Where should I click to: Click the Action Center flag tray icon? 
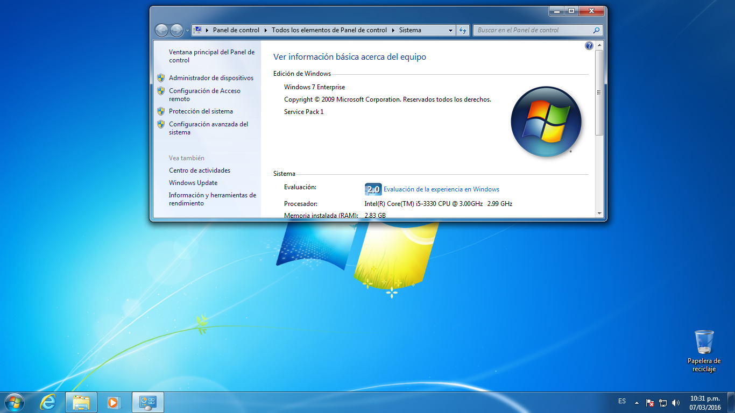coord(650,402)
